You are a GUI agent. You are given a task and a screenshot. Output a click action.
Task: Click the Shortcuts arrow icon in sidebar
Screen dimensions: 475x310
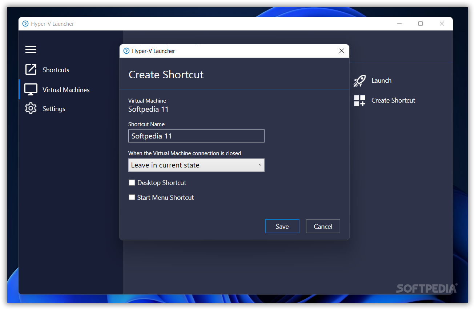[31, 69]
